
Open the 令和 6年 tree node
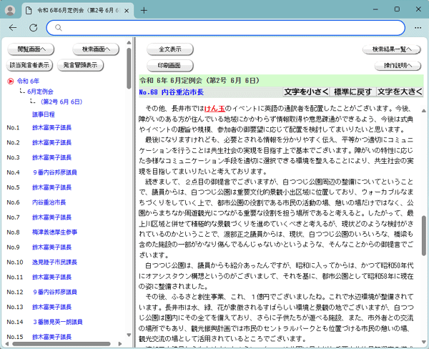point(28,81)
